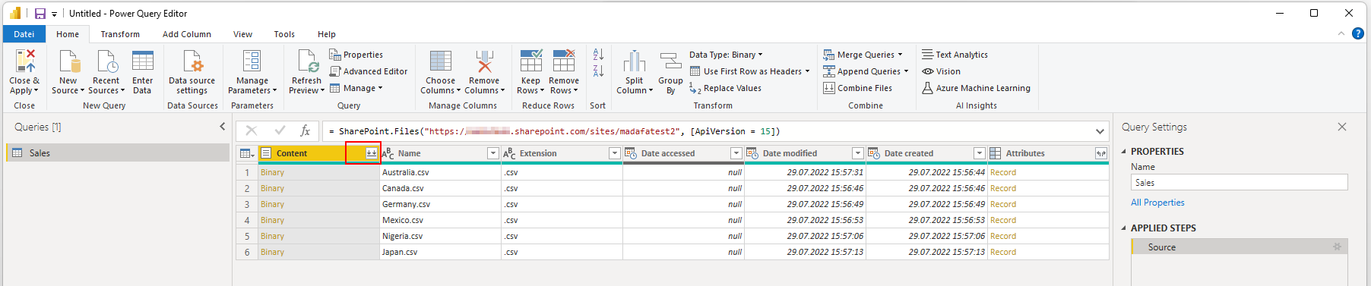Click the Manage Parameters icon

pos(252,61)
